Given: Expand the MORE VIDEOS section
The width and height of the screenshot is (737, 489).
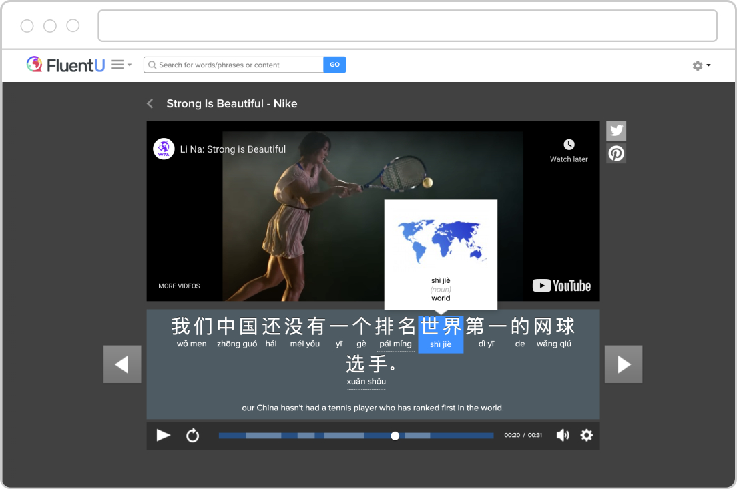Looking at the screenshot, I should (179, 286).
